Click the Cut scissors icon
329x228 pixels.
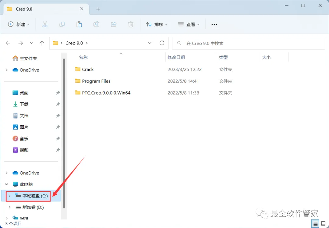pyautogui.click(x=45, y=24)
